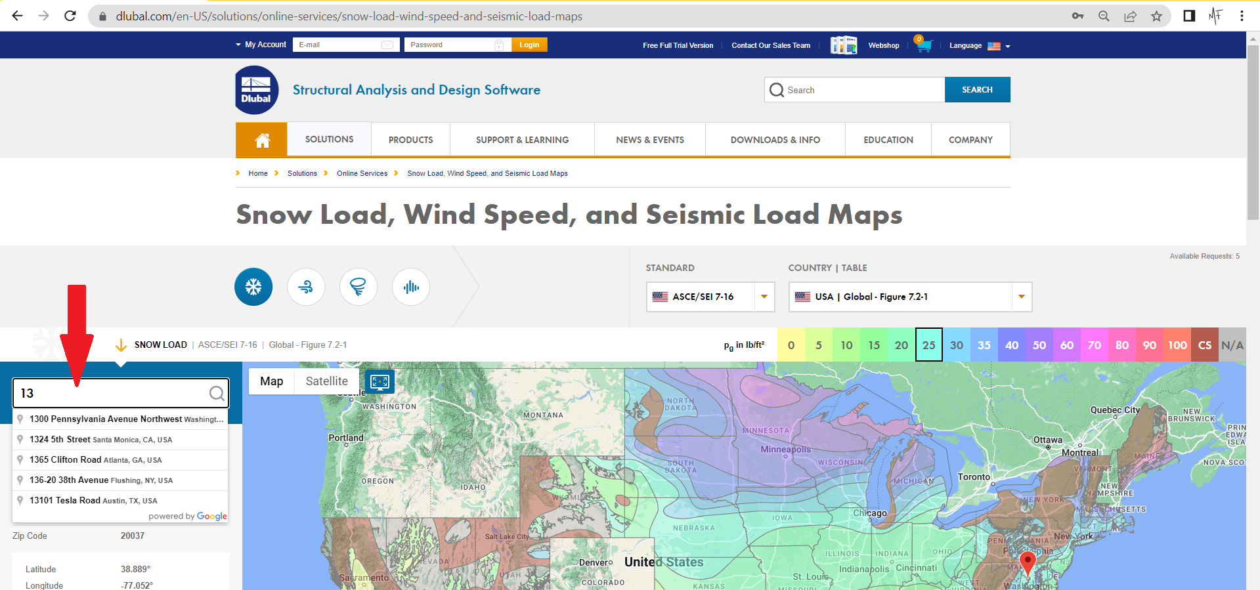The height and width of the screenshot is (590, 1260).
Task: Switch to Satellite map view
Action: pos(326,381)
